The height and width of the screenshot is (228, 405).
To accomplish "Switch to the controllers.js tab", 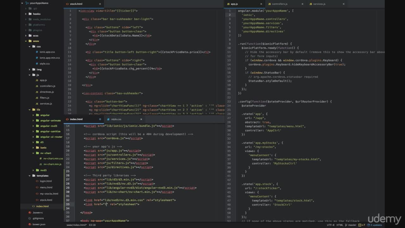I will (x=285, y=4).
